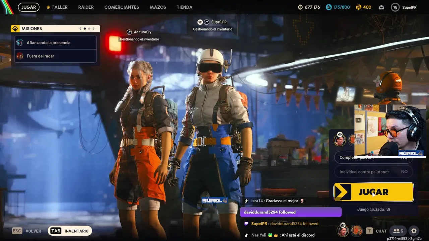The height and width of the screenshot is (241, 429).
Task: Open the CHAT label
Action: pyautogui.click(x=381, y=231)
